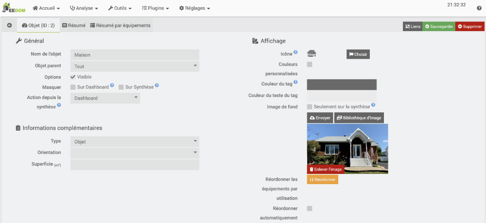Click the Général wrench icon
The width and height of the screenshot is (486, 223).
pos(18,41)
